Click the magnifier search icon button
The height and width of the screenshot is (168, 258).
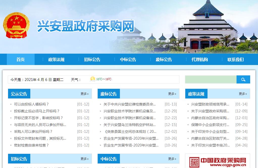(243, 79)
